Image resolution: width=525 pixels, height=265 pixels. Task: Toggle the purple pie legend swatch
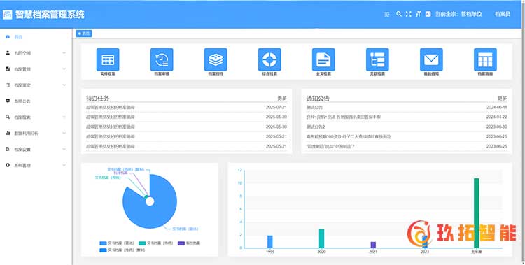pos(181,243)
